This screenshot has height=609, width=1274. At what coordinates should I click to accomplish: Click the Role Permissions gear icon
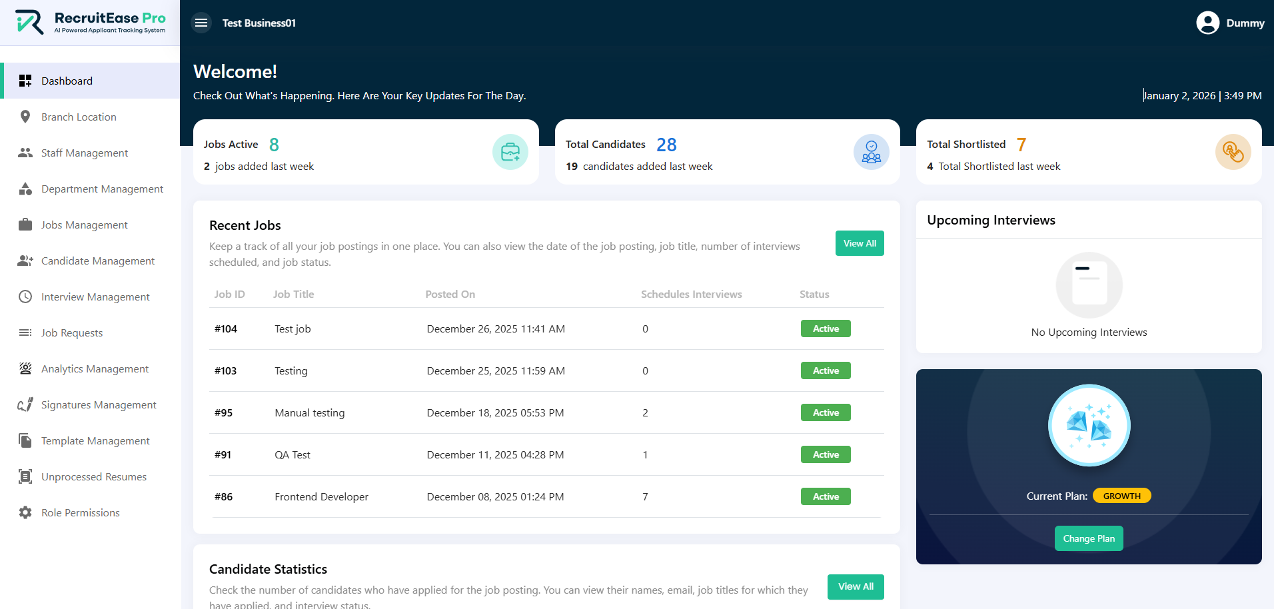(25, 512)
